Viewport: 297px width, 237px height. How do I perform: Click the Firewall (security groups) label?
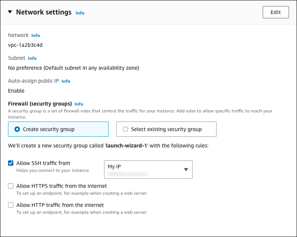tap(40, 104)
